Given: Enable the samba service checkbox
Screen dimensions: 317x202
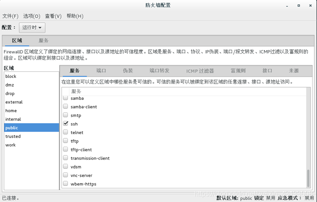Looking at the screenshot, I should click(x=65, y=98).
